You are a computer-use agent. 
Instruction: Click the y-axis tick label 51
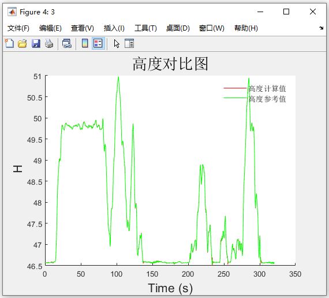pyautogui.click(x=38, y=77)
